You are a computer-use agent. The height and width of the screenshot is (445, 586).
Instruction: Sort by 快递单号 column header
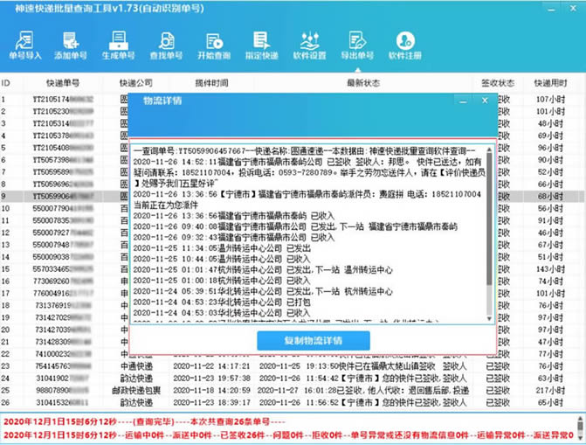point(62,83)
